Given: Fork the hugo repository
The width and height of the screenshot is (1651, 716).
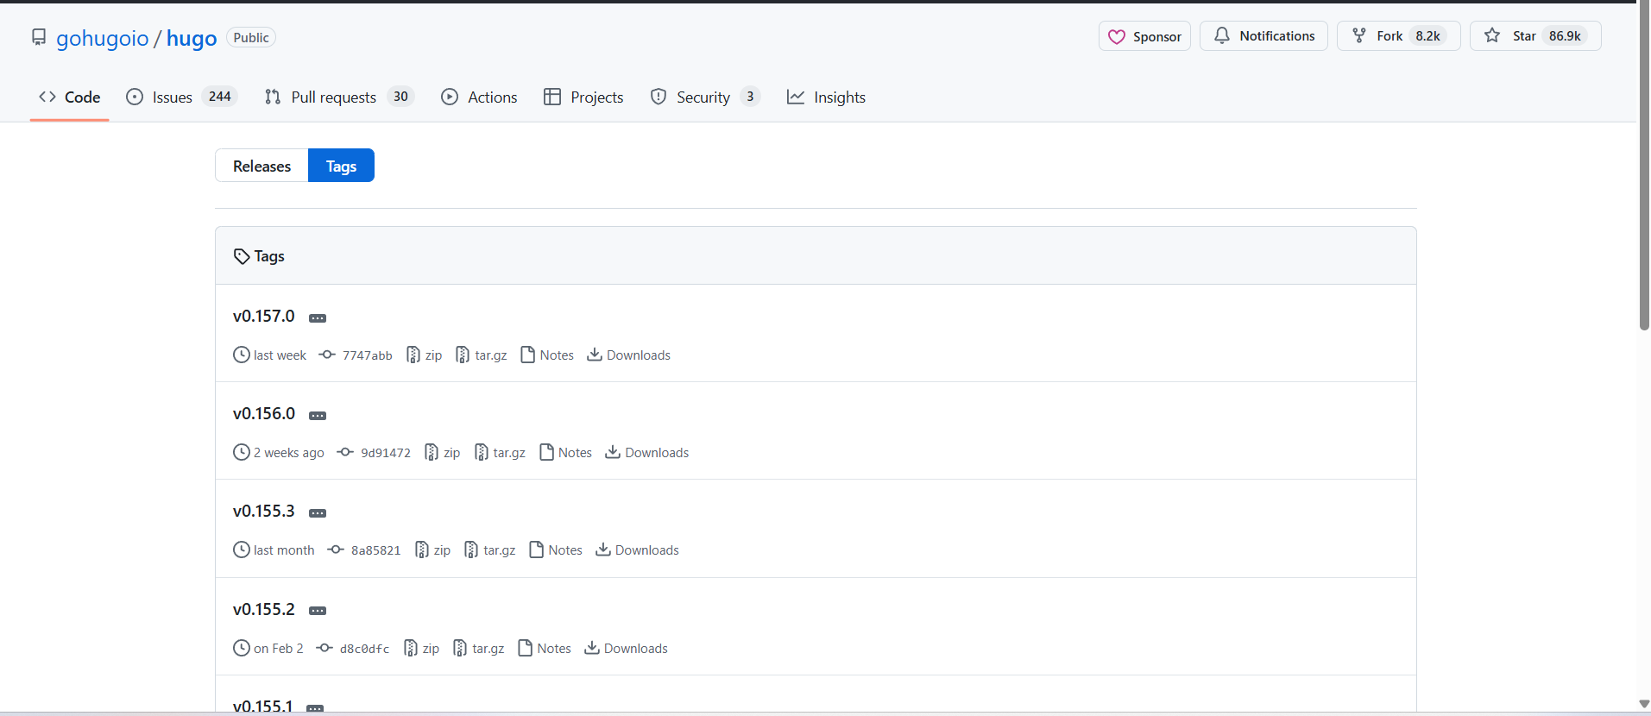Looking at the screenshot, I should tap(1389, 36).
